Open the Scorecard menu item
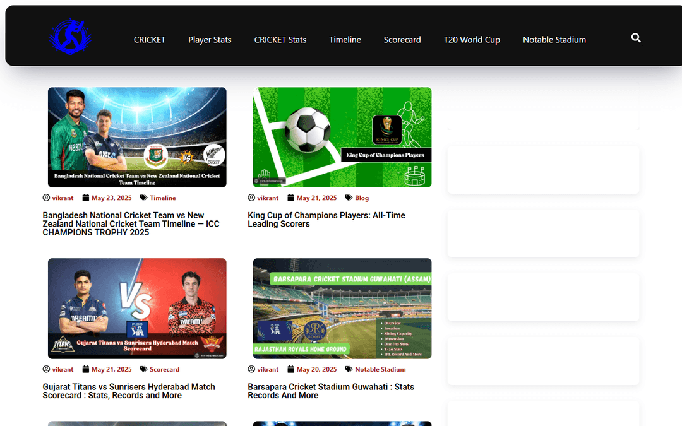The width and height of the screenshot is (682, 426). coord(402,40)
